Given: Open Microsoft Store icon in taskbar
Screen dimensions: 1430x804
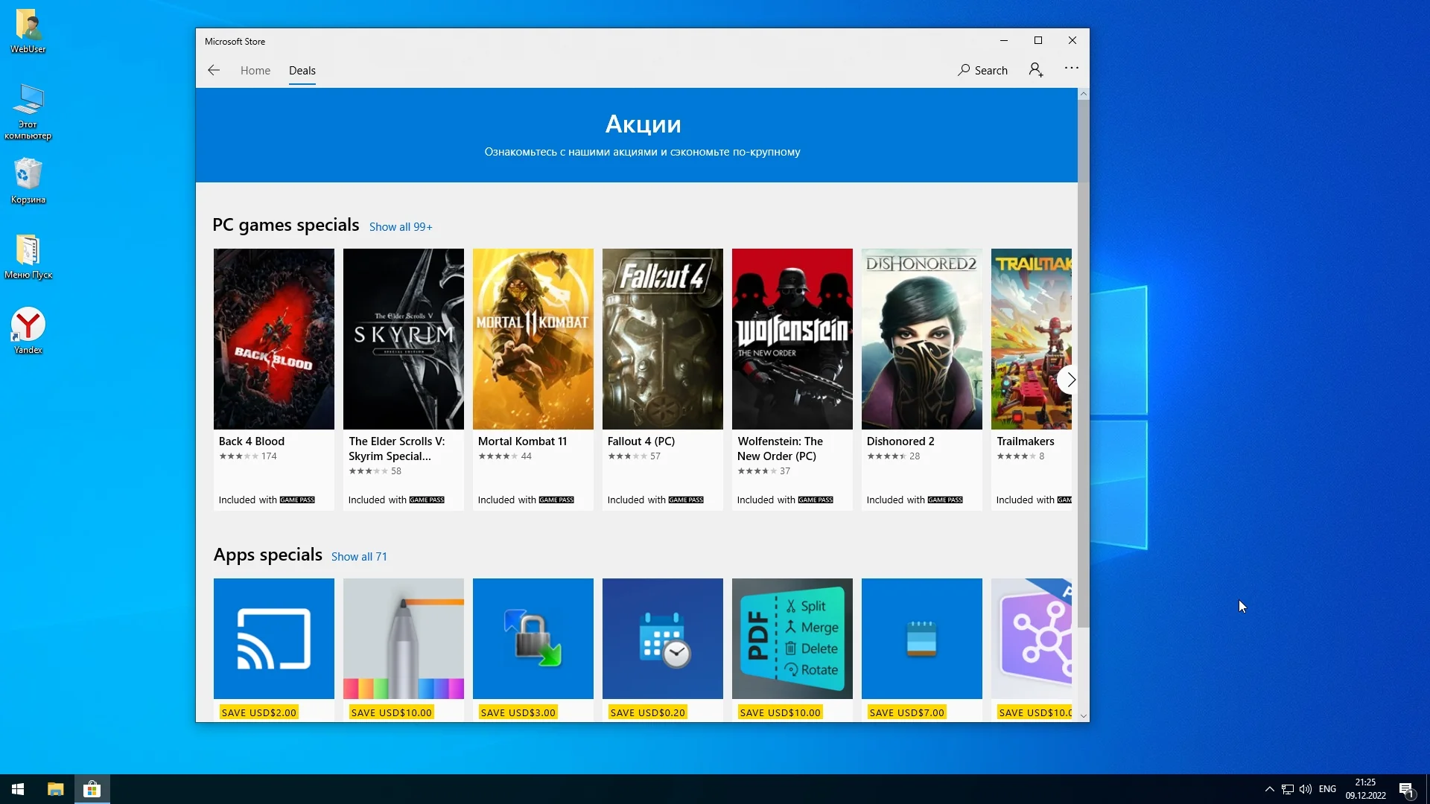Looking at the screenshot, I should click(x=92, y=789).
